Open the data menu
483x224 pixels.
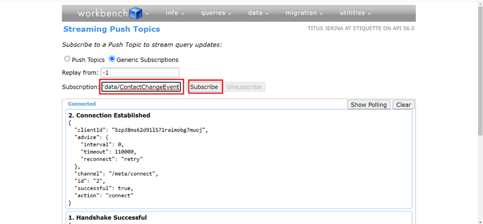(x=258, y=13)
